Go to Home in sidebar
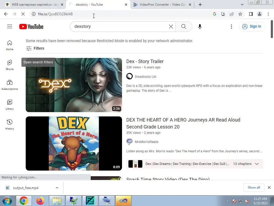 click(x=10, y=45)
